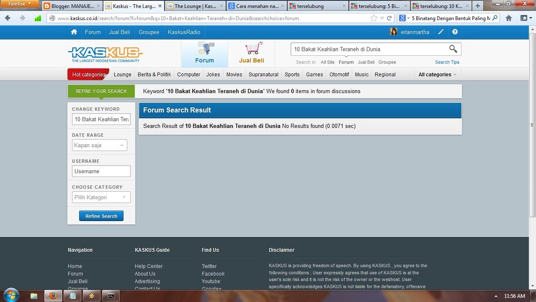536x302 pixels.
Task: Open the Google search engine selector dropdown
Action: 404,18
